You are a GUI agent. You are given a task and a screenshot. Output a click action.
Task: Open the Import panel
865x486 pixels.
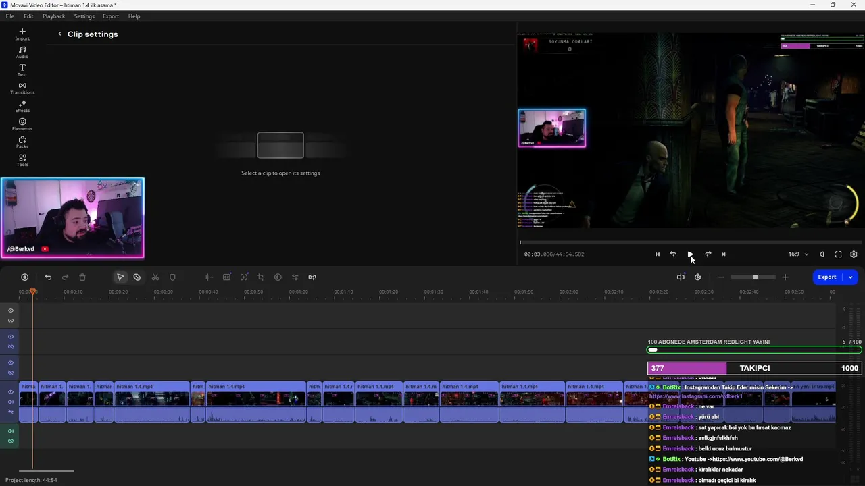pyautogui.click(x=22, y=34)
